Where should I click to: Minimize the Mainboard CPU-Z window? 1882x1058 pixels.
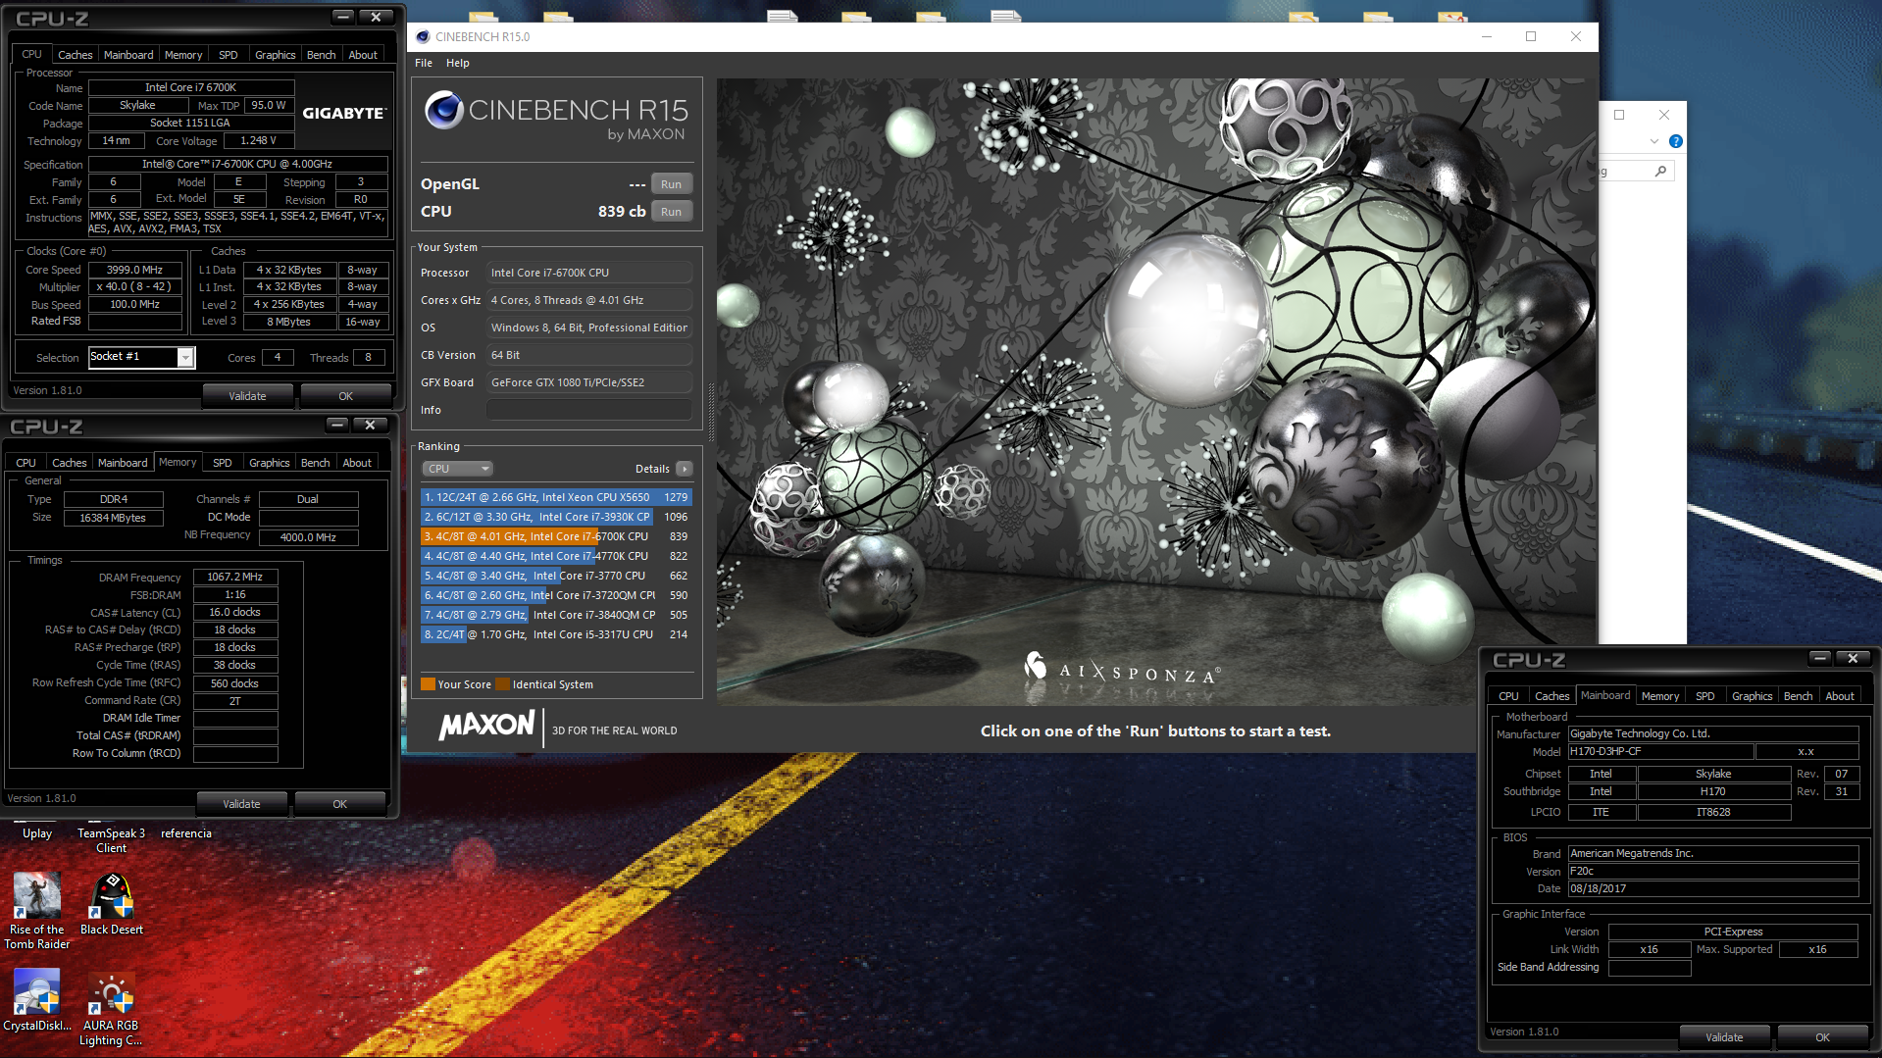[1819, 658]
